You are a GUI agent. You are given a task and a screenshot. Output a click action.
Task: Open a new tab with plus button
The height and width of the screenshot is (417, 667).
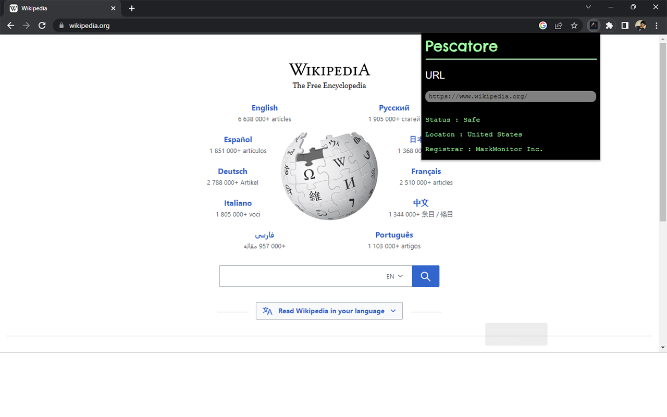tap(132, 8)
